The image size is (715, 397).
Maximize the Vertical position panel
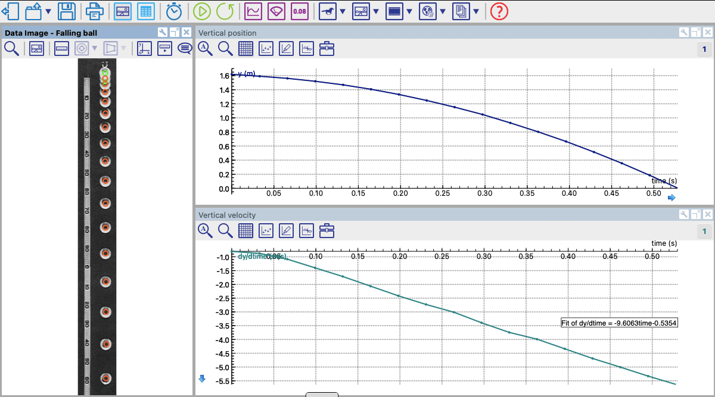[x=696, y=33]
